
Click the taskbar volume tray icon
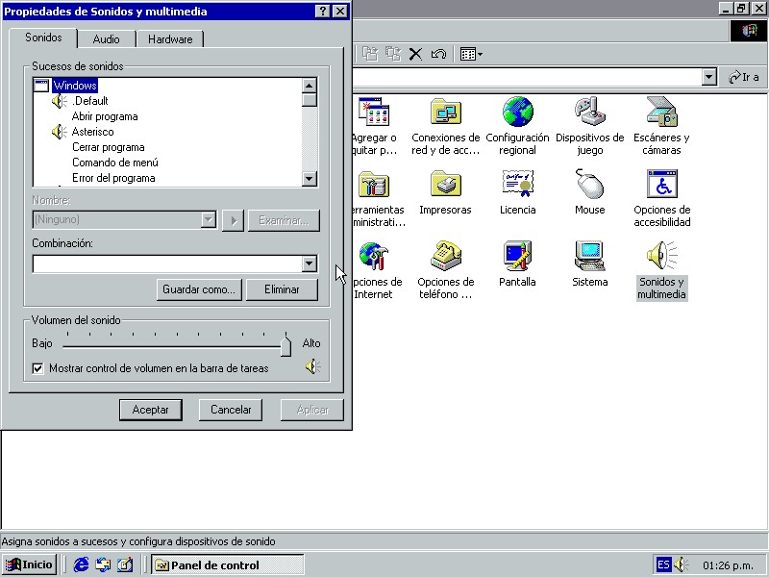coord(682,564)
